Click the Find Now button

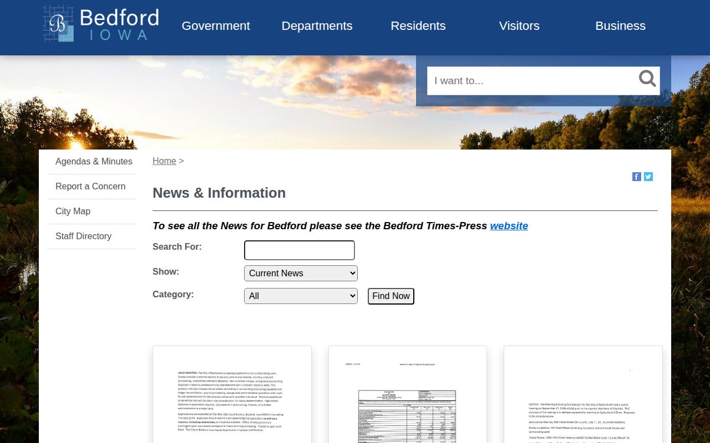[391, 296]
